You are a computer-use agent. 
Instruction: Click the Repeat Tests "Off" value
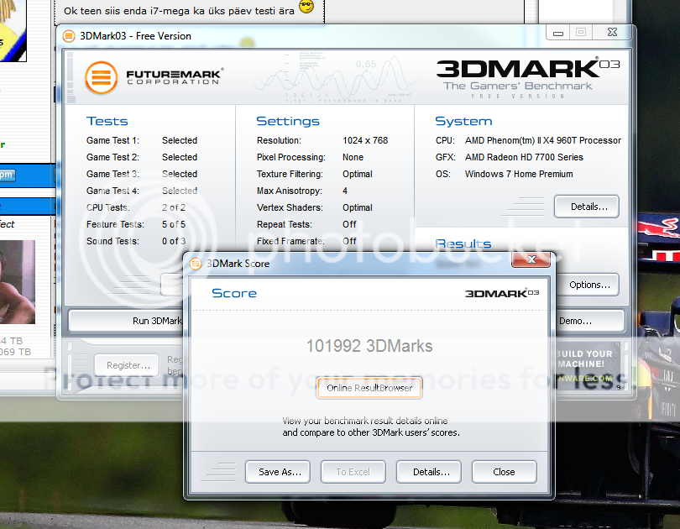(349, 224)
